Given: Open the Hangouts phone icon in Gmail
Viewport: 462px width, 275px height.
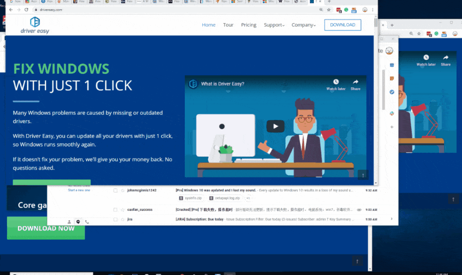Looking at the screenshot, I should click(87, 222).
